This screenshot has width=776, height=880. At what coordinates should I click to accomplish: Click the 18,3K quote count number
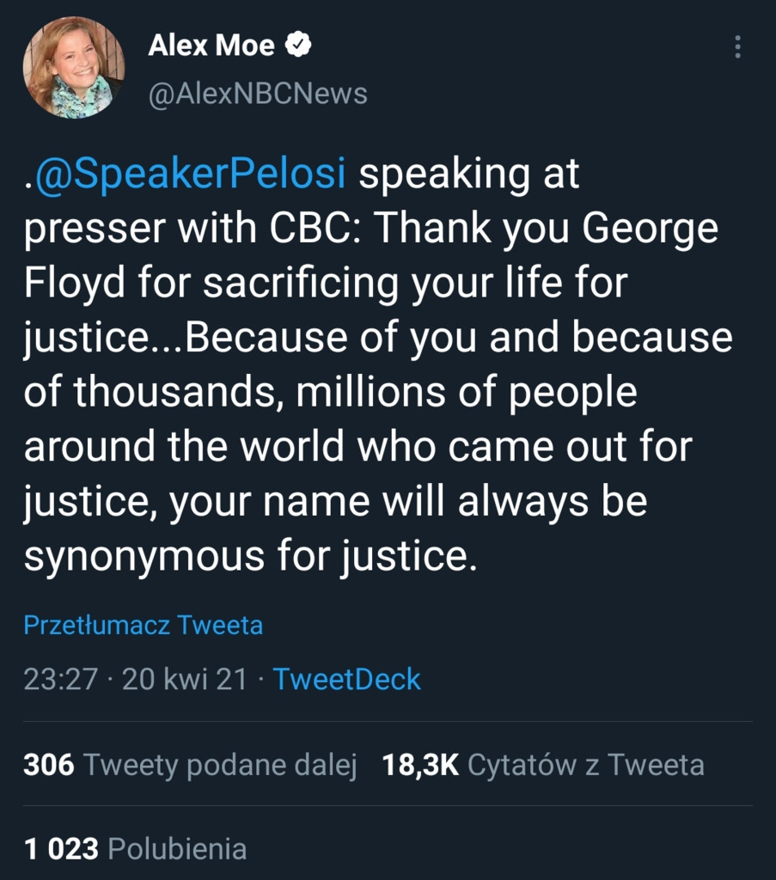coord(420,765)
